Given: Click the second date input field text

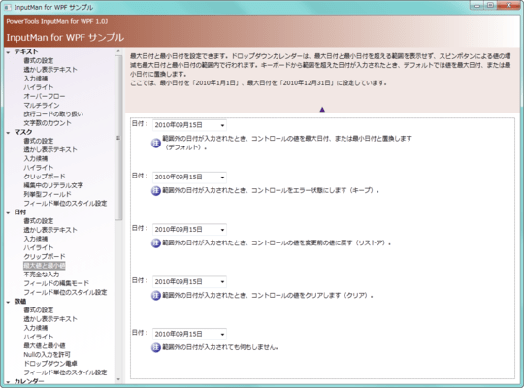Looking at the screenshot, I should (179, 178).
